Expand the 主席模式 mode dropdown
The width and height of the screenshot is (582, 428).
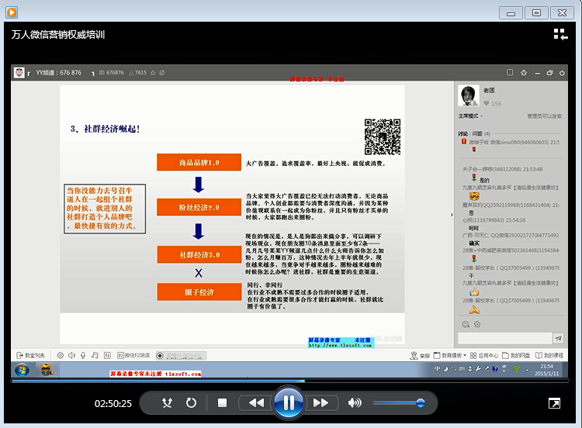click(x=473, y=116)
